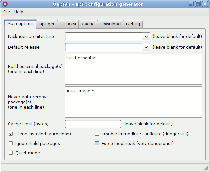Click inside the Packages architecture combo field
This screenshot has height=172, width=210.
point(104,37)
